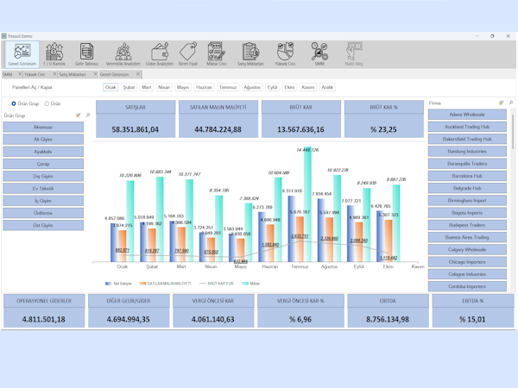Click the Firma list vertical scrollbar
Image resolution: width=518 pixels, height=388 pixels.
click(x=513, y=132)
